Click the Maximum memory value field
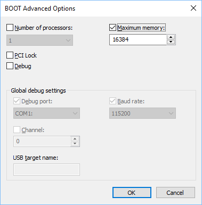The height and width of the screenshot is (205, 202). (138, 39)
